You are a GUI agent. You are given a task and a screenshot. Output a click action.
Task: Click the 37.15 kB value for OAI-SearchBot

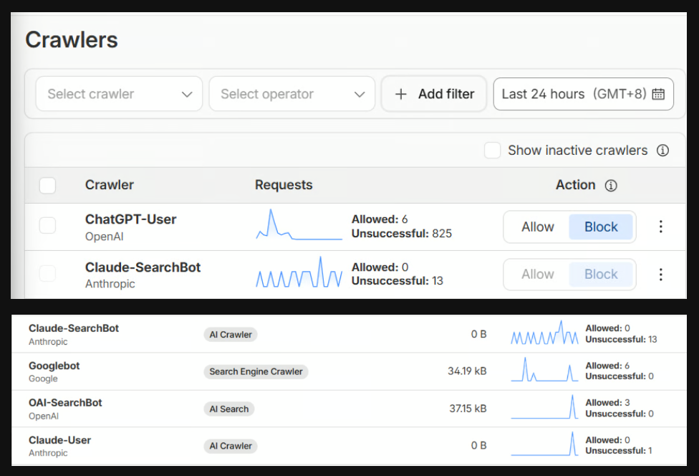coord(468,409)
